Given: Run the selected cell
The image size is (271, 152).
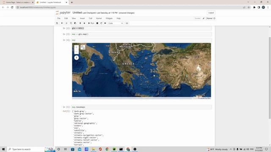Looking at the screenshot, I should (x=91, y=23).
